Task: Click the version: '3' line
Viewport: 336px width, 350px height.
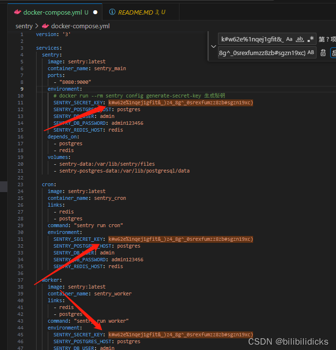Action: [x=53, y=35]
